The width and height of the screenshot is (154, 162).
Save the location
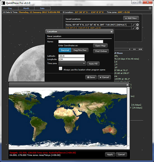[91, 77]
